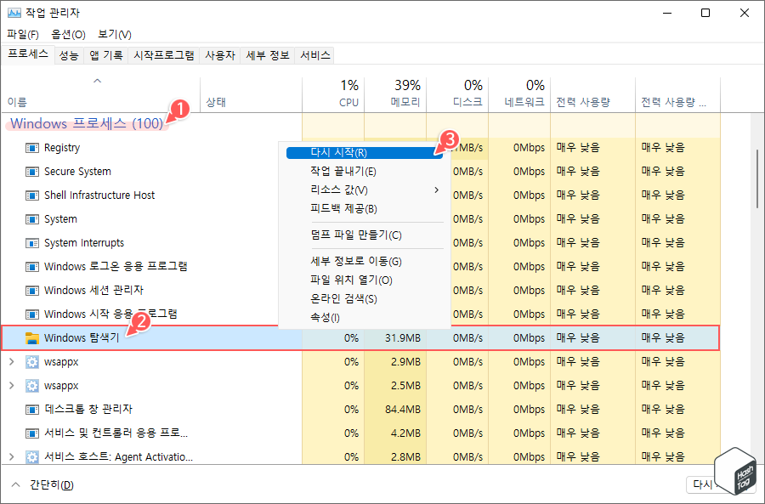Open the 옵션(O) menu

pyautogui.click(x=68, y=35)
